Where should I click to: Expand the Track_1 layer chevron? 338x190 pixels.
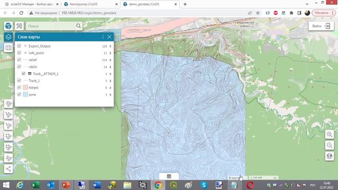click(110, 81)
